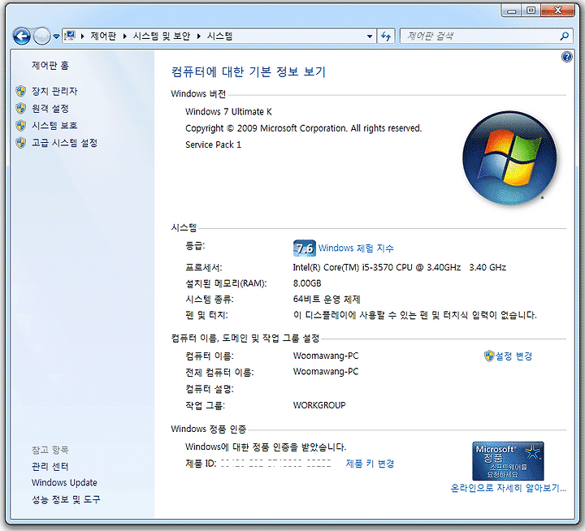
Task: Click the 8.00GB RAM value
Action: pyautogui.click(x=307, y=283)
